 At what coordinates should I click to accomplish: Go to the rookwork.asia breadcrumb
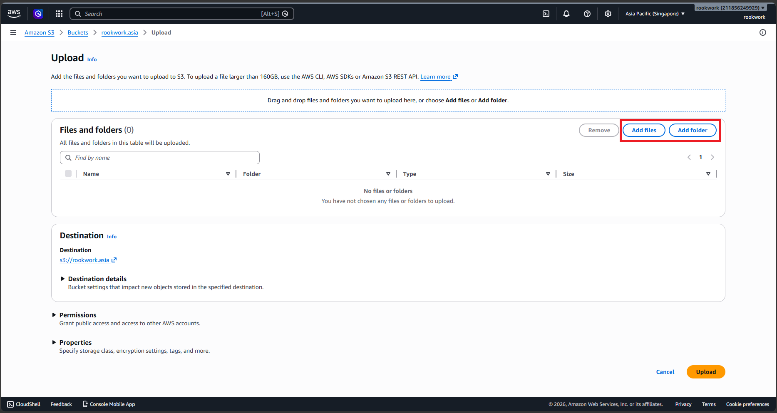(x=120, y=32)
